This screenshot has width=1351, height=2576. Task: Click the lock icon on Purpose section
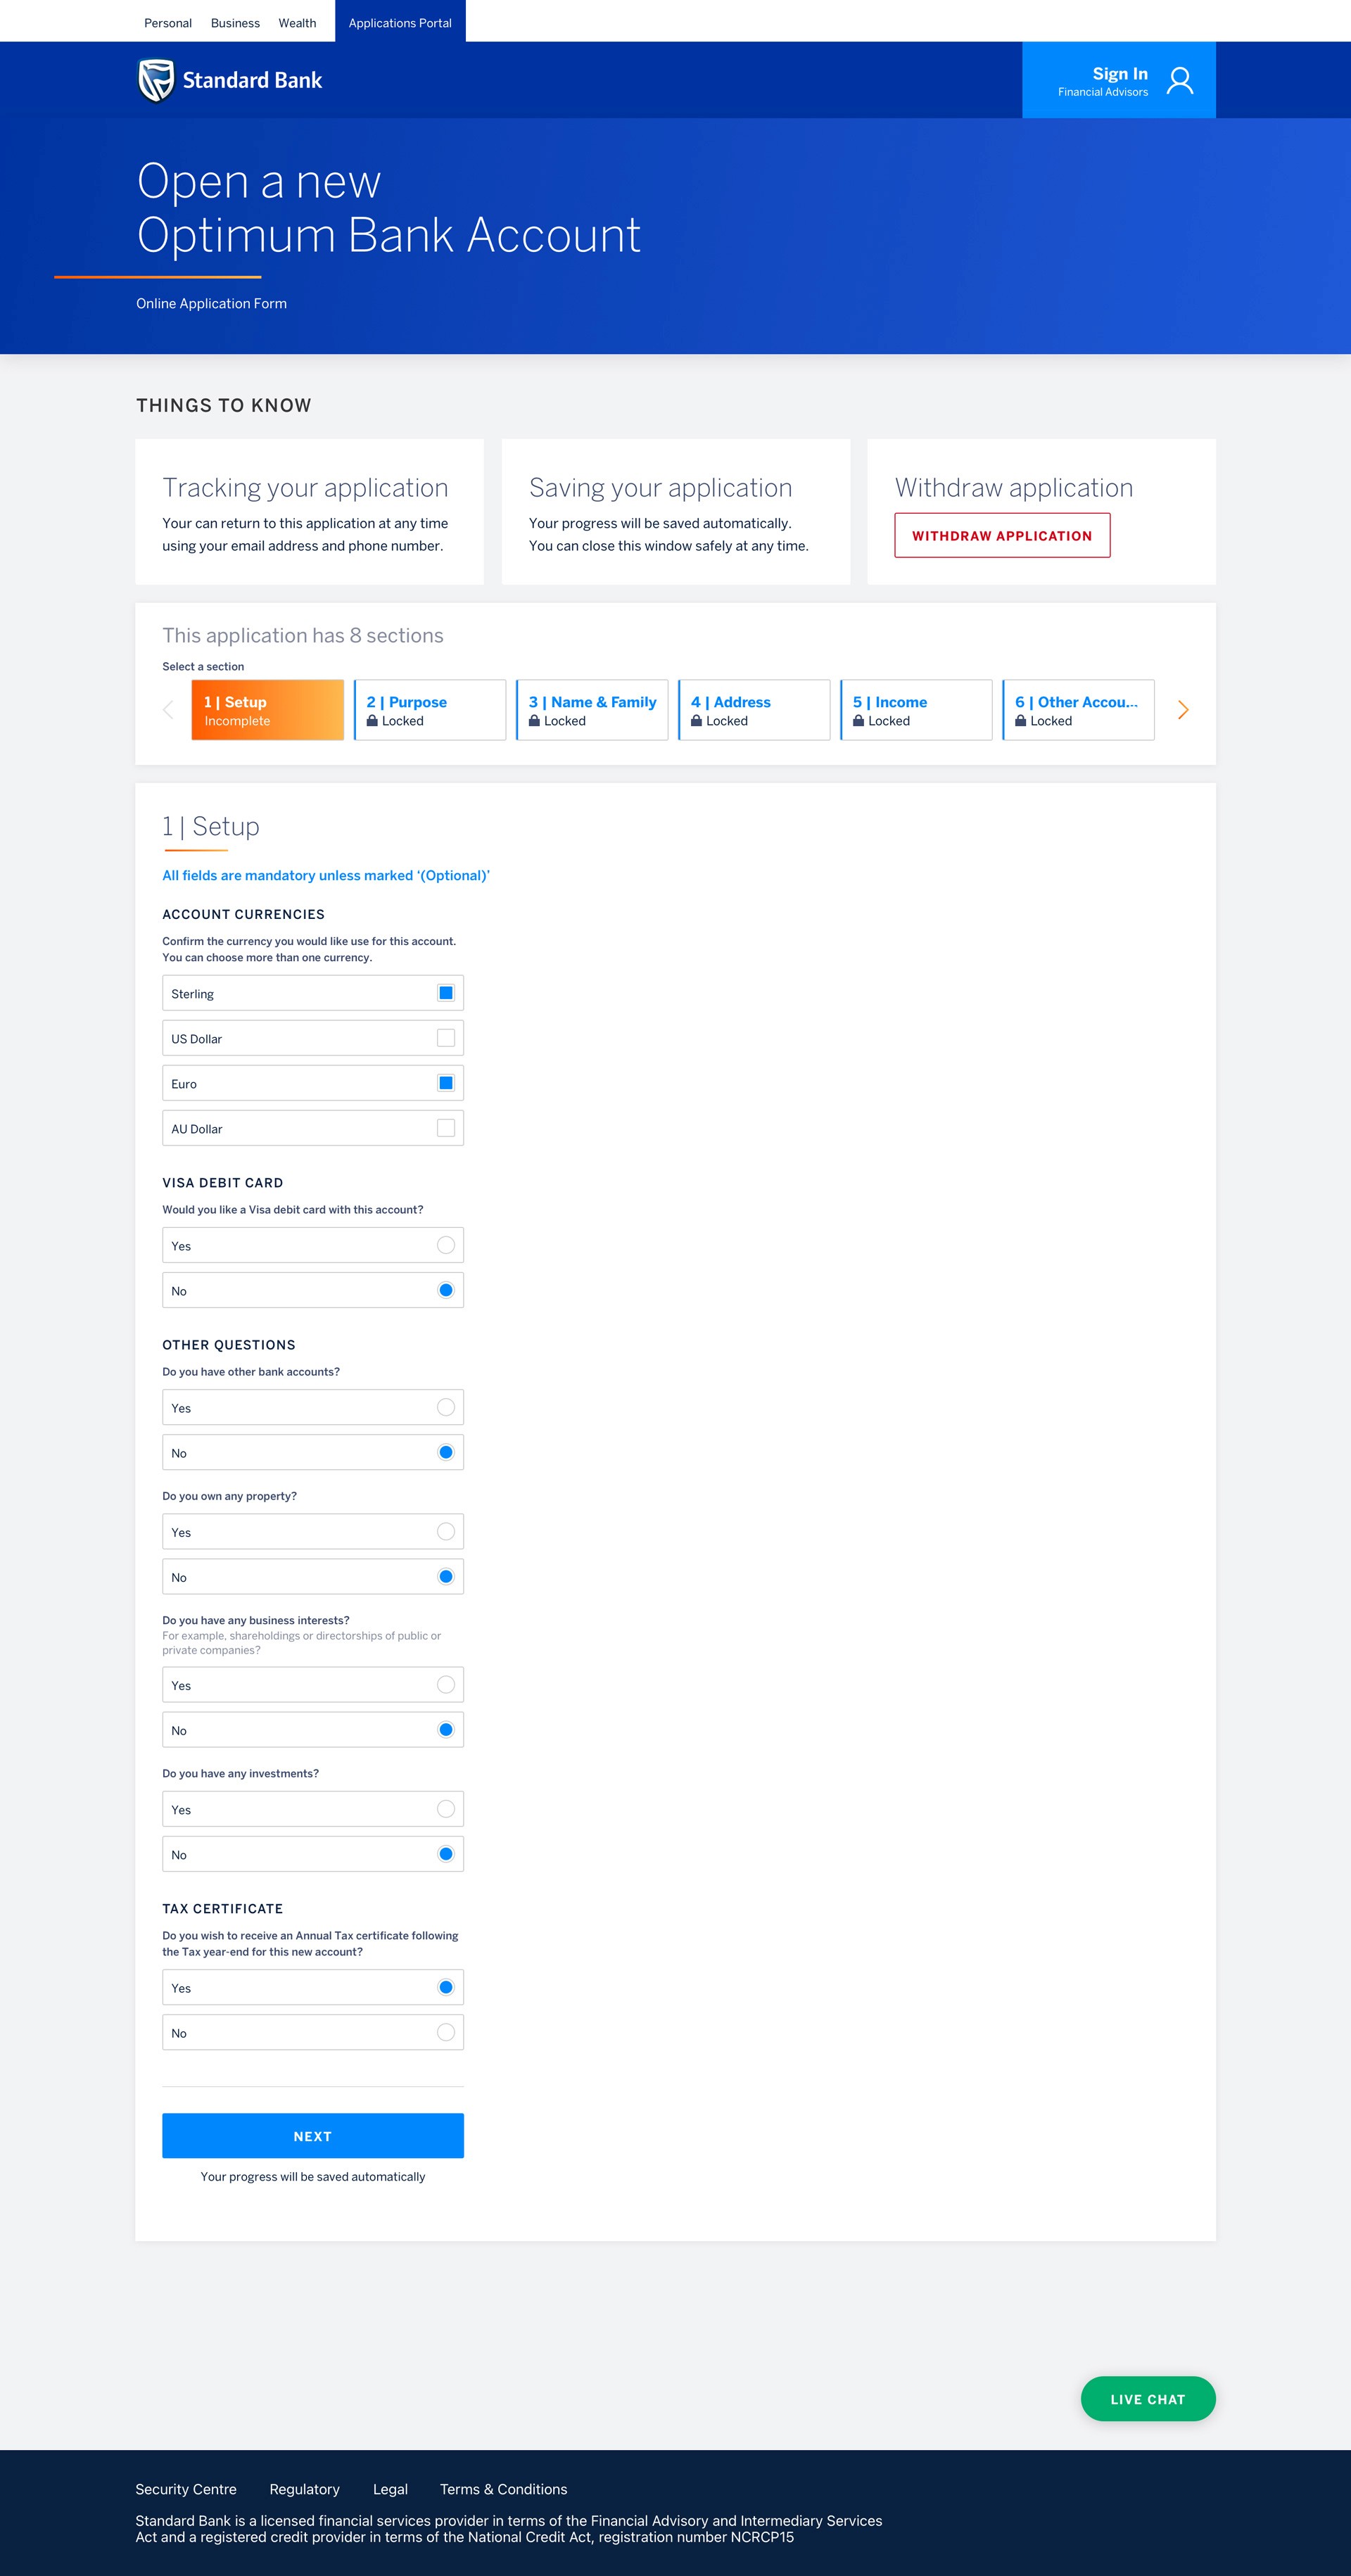[372, 720]
